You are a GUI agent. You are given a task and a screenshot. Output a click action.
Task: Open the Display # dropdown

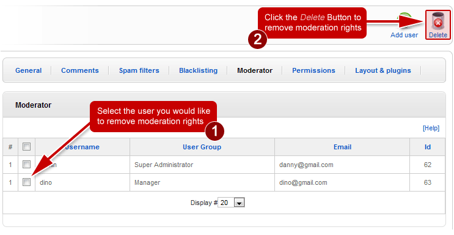(x=231, y=203)
